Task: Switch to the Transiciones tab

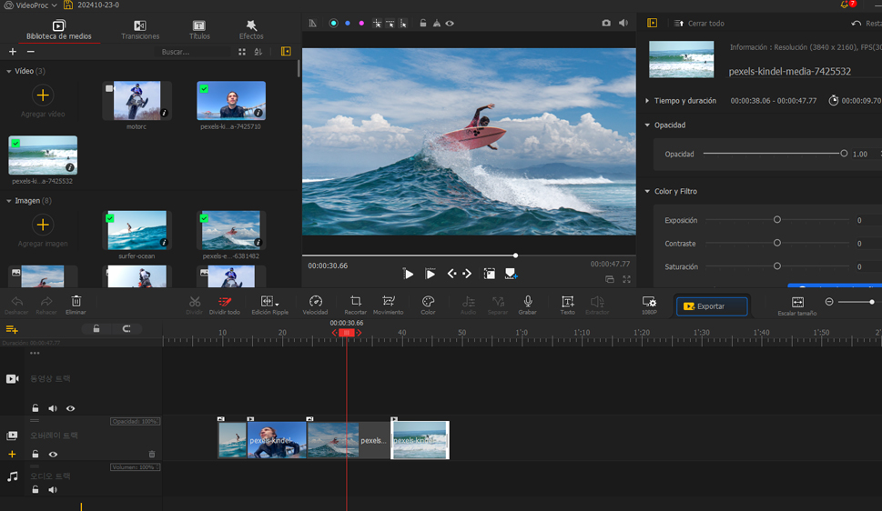Action: [140, 30]
